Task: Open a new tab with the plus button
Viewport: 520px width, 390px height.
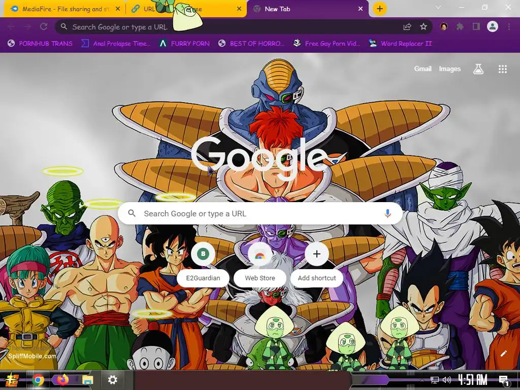Action: (380, 9)
